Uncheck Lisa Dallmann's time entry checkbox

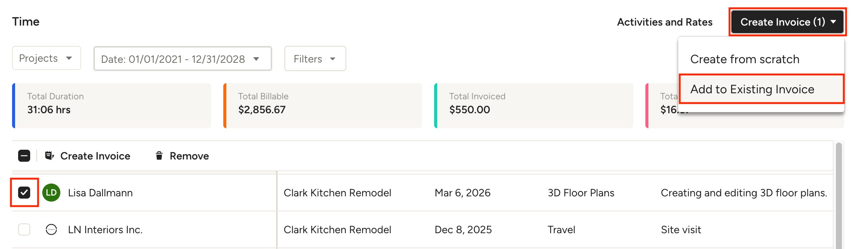(x=24, y=193)
